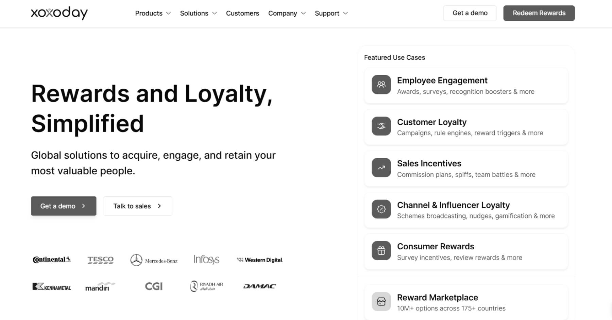Click the Channel & Influencer Loyalty badge icon
The image size is (612, 320).
coord(381,209)
